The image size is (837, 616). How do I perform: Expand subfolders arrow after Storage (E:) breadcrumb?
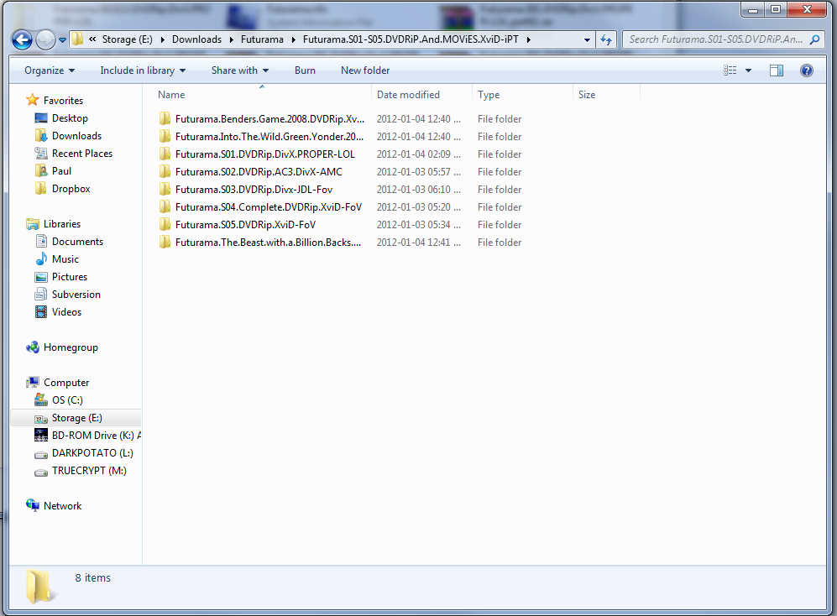click(x=162, y=39)
